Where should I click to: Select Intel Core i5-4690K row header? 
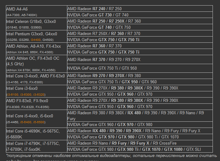coord(35,134)
